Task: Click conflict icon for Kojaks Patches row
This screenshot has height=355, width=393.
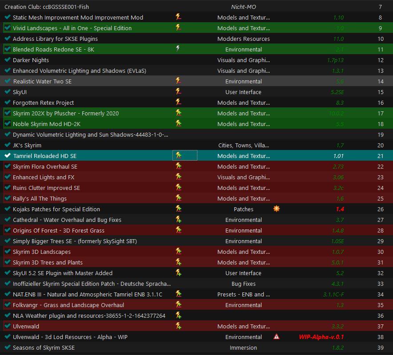Action: pyautogui.click(x=178, y=209)
